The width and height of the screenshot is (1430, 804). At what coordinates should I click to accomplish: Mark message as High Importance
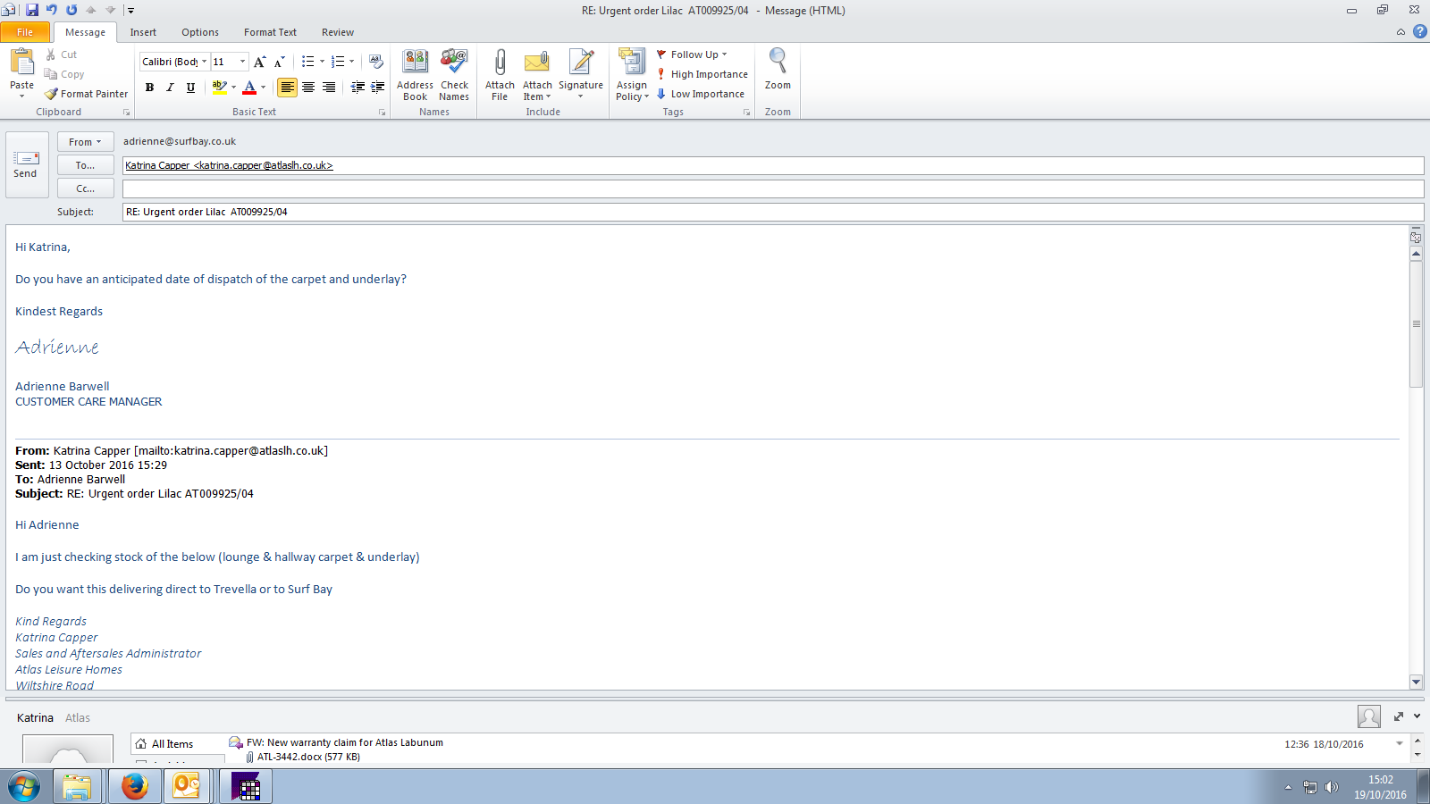[702, 74]
